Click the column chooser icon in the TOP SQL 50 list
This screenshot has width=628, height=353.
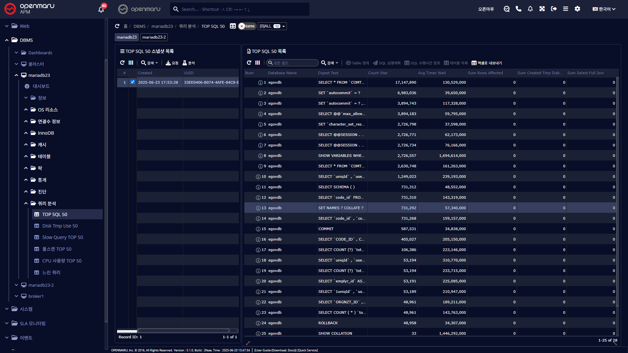pos(258,63)
